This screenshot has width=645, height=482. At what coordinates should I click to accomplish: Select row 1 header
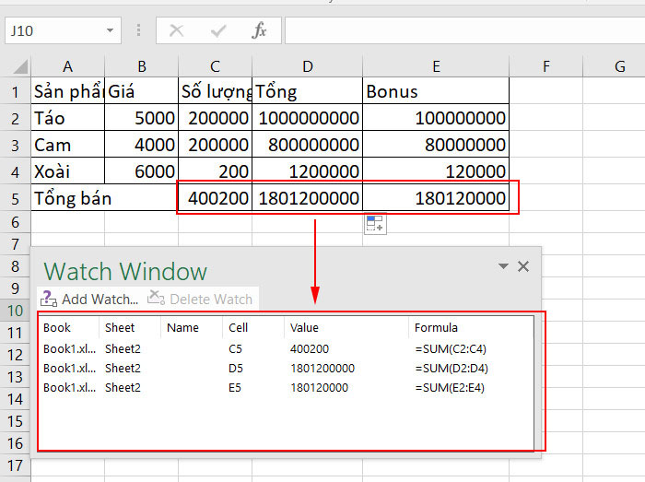16,91
